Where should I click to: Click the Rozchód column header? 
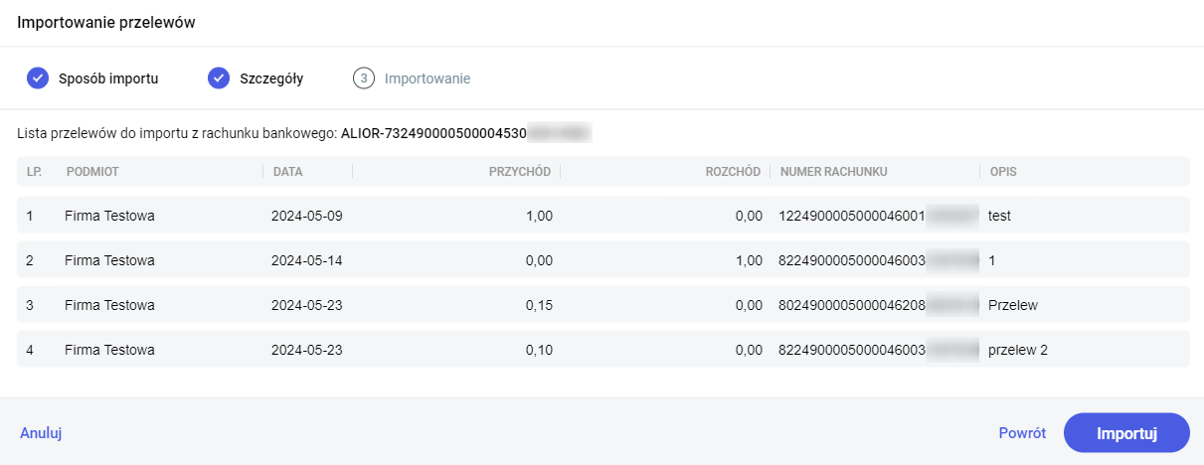[732, 172]
